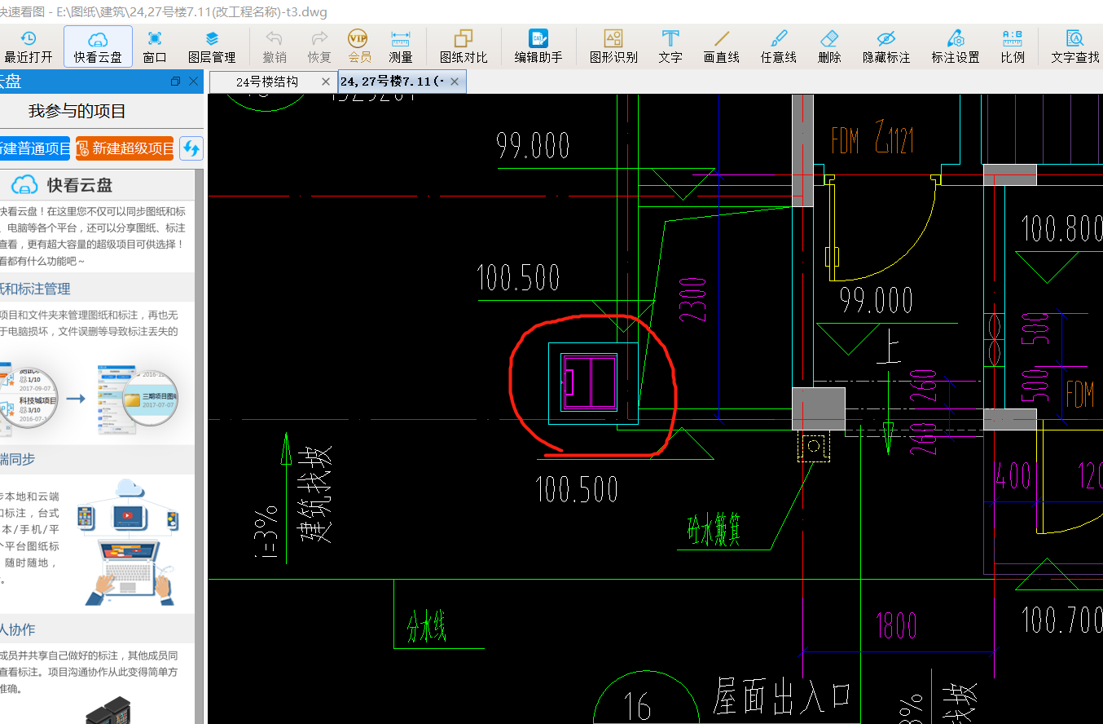Open the 最近打开 recent files tool
This screenshot has height=724, width=1103.
pos(29,46)
